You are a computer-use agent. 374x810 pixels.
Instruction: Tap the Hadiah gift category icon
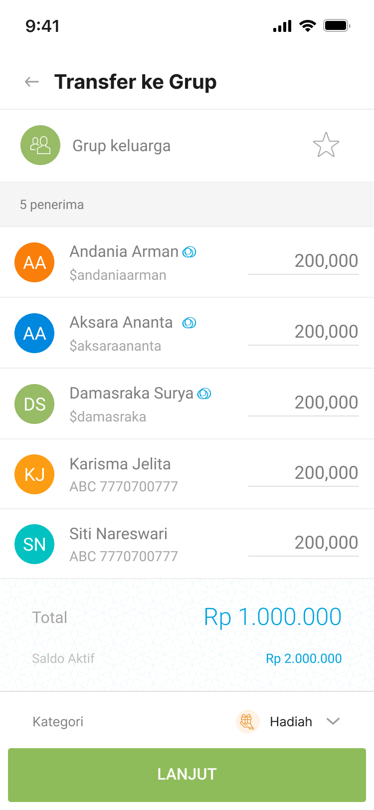coord(247,721)
